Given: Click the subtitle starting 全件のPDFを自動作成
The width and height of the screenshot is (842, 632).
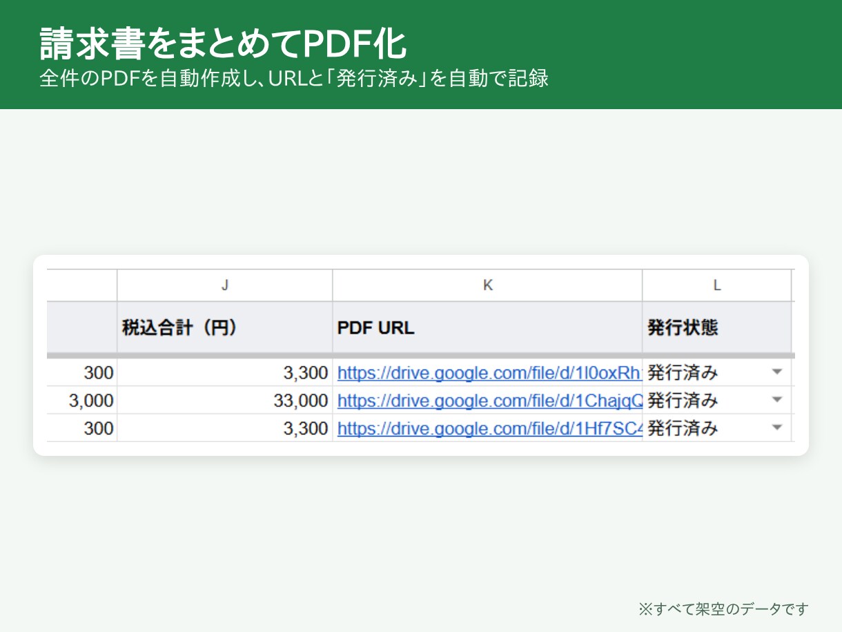Looking at the screenshot, I should pos(294,79).
